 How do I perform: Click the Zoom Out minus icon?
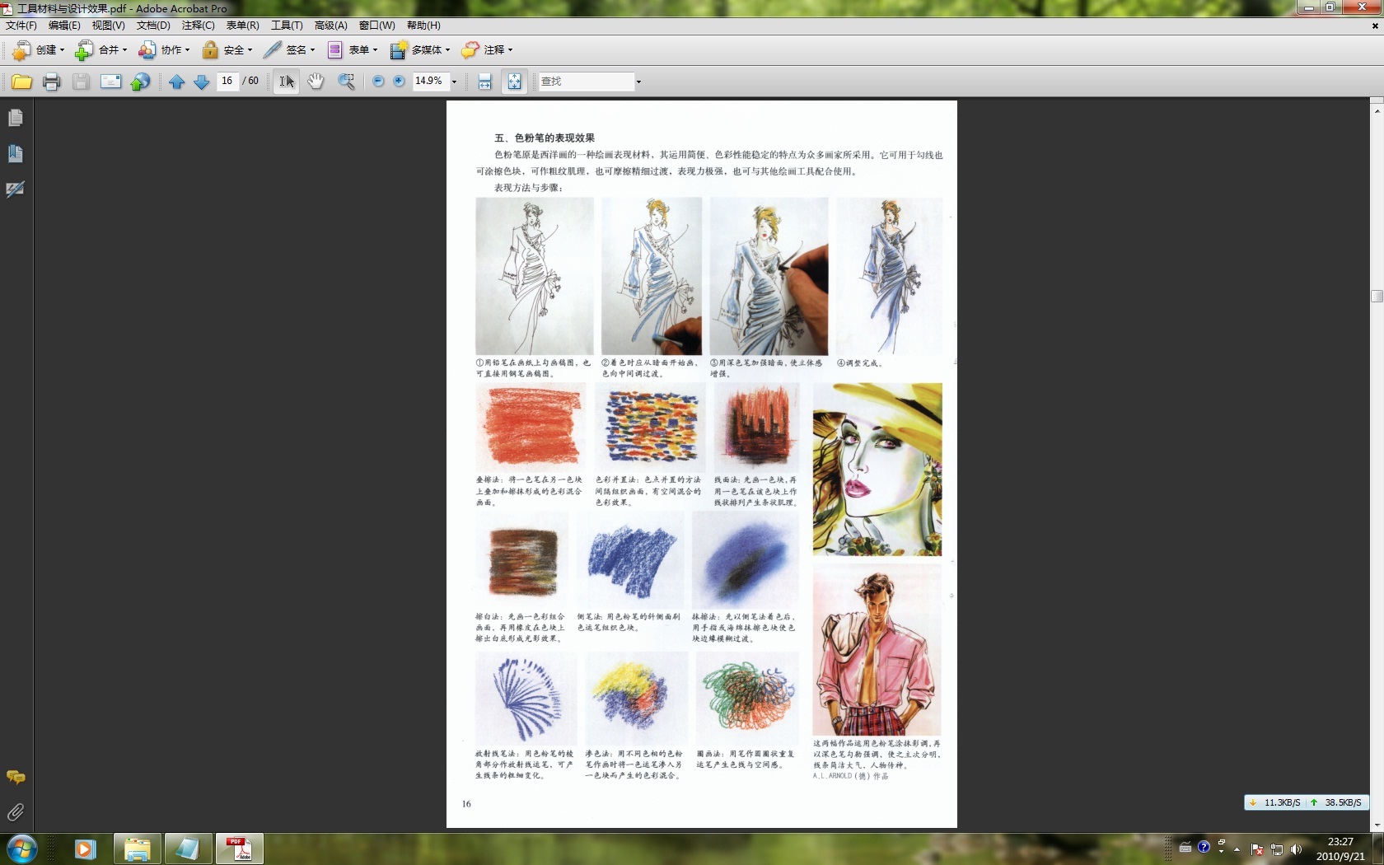pyautogui.click(x=378, y=82)
